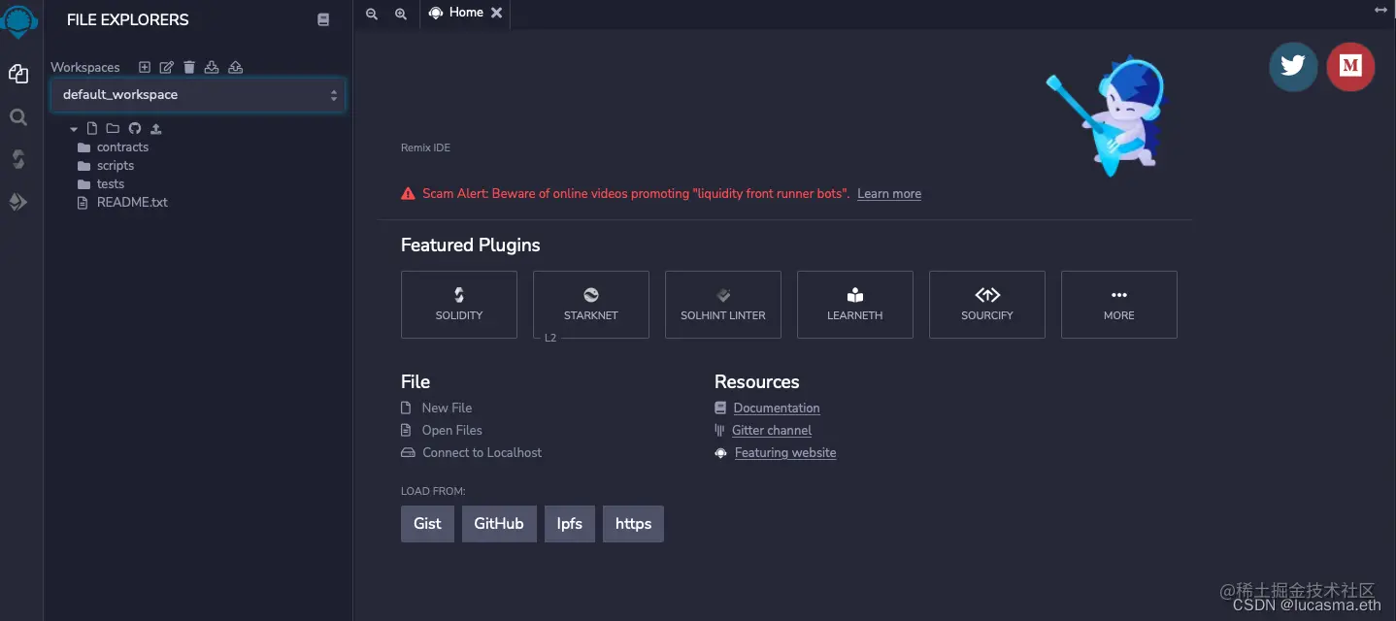Open the Remix Twitter page icon
Screen dimensions: 1396x621
coord(1293,67)
